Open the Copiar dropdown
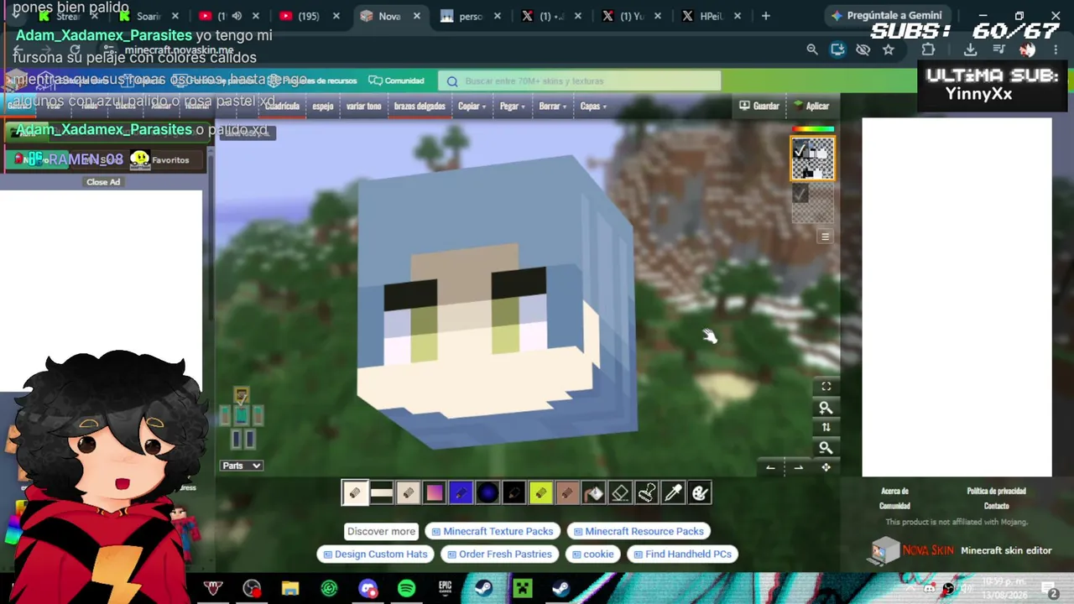Screen dimensions: 1074x604 click(x=472, y=107)
